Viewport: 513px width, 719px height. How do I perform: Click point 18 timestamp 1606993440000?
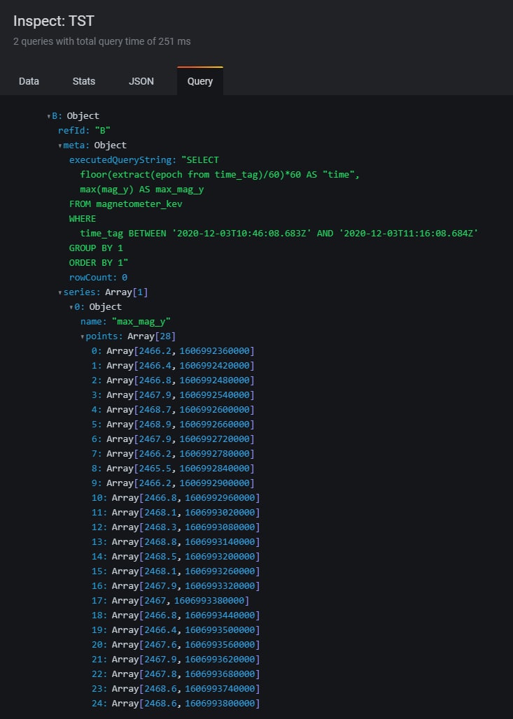coord(220,615)
